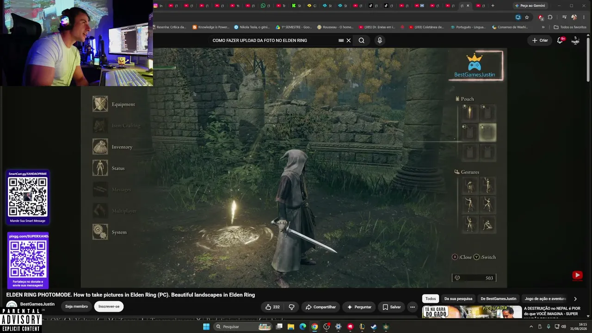The image size is (592, 333).
Task: Open the '1º SEMESTRE - Goo...' bookmark
Action: click(294, 27)
